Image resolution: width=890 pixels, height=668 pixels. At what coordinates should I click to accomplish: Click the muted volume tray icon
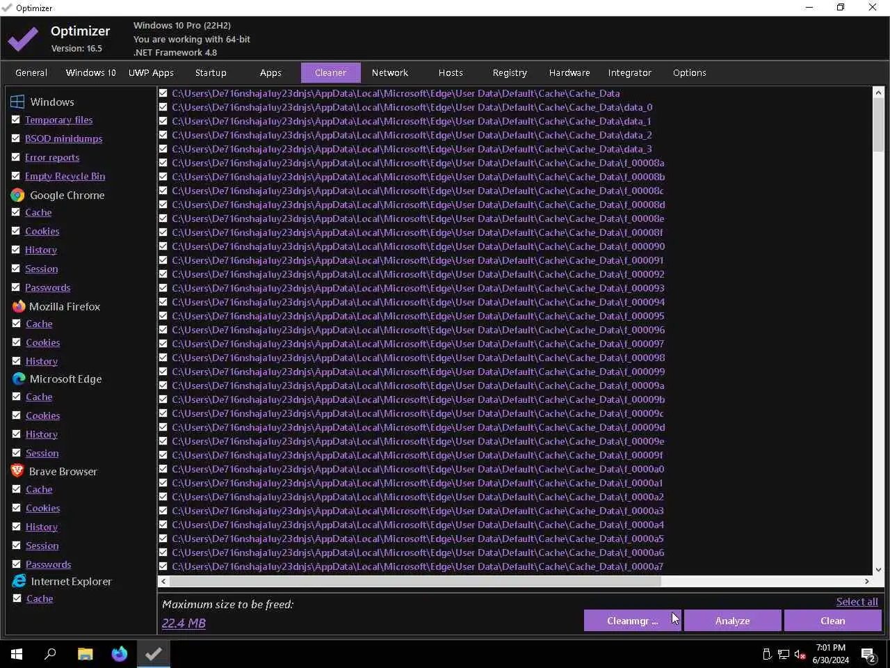coord(800,654)
